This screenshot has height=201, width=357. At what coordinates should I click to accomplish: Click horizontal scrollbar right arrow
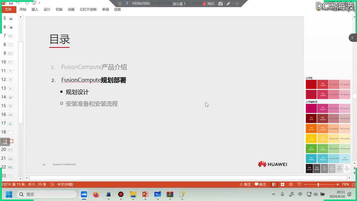click(x=349, y=178)
